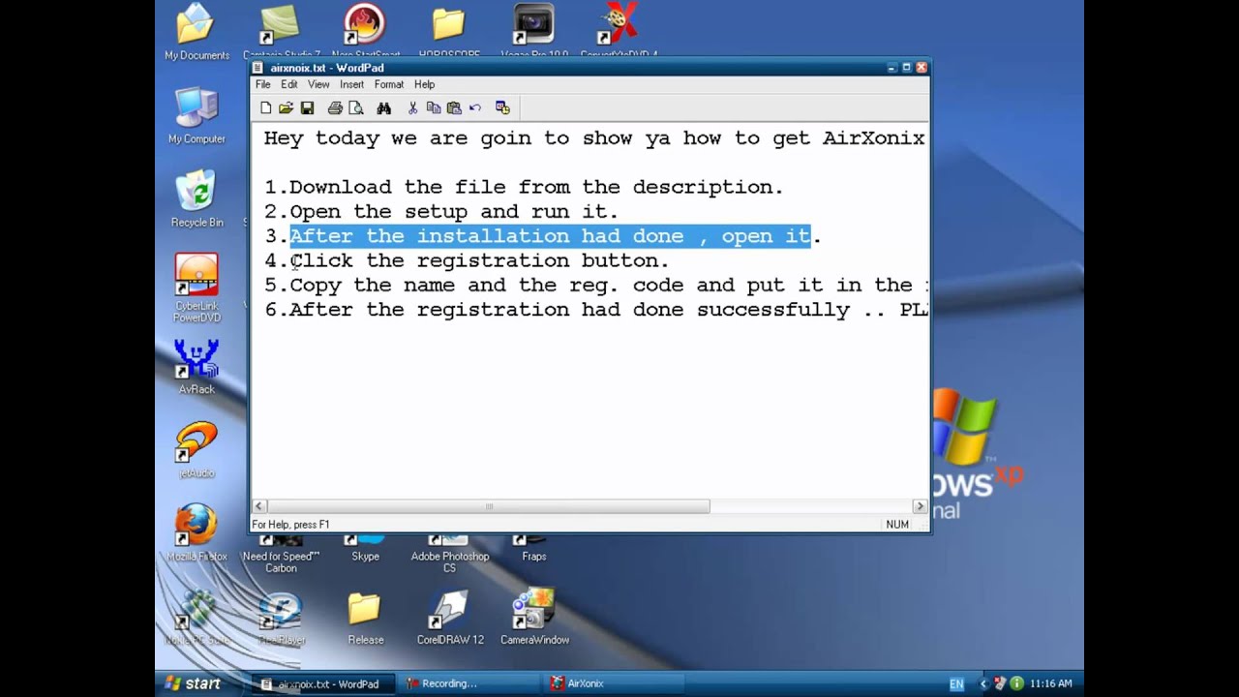Open the Format menu
1239x697 pixels.
389,84
